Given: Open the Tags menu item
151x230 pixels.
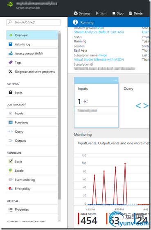Looking at the screenshot, I should click(x=32, y=63).
